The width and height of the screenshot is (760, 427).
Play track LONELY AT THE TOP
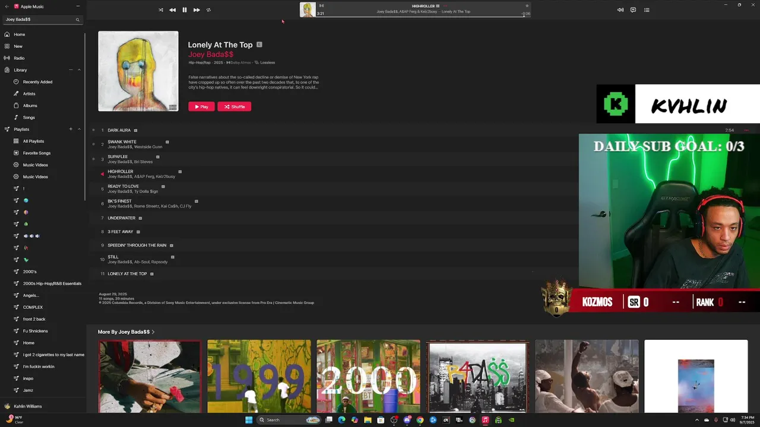tap(127, 274)
